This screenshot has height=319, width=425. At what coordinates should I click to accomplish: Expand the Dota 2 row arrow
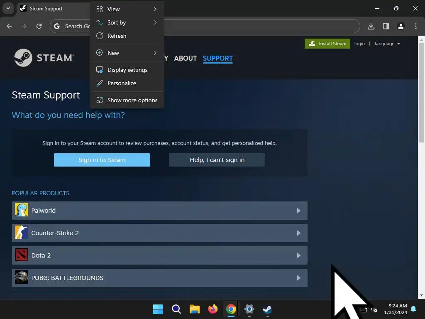[299, 255]
